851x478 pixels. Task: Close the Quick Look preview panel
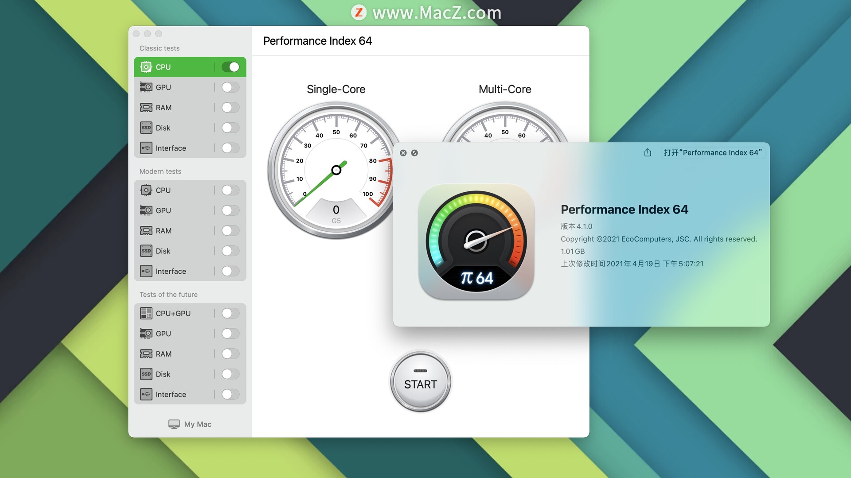tap(403, 153)
